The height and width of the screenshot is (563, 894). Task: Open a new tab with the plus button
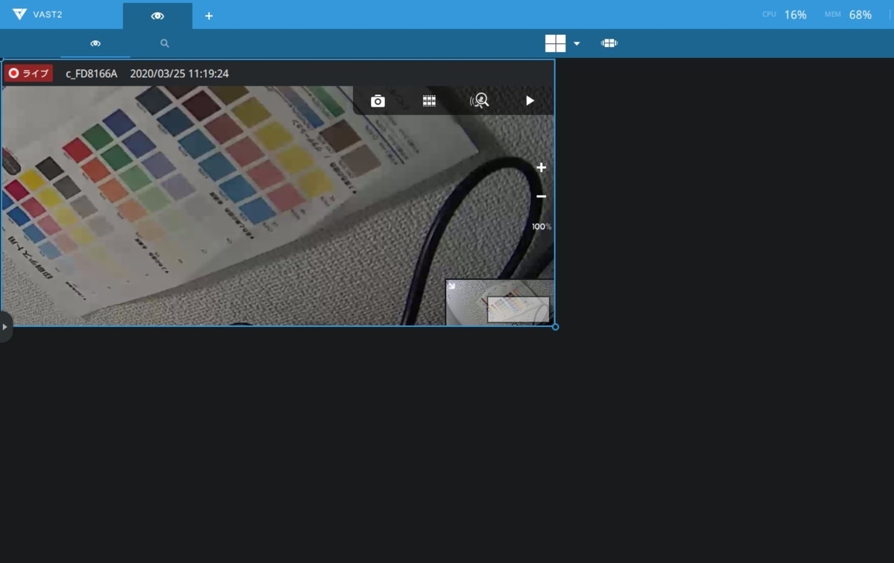[x=209, y=15]
